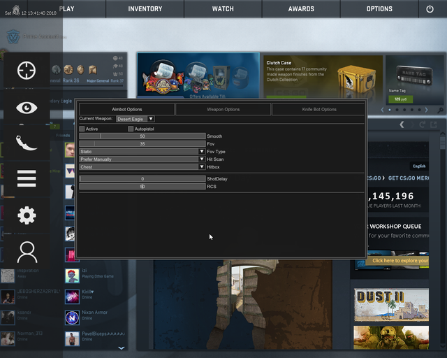447x358 pixels.
Task: Switch to Knife Bot Options tab
Action: click(319, 109)
